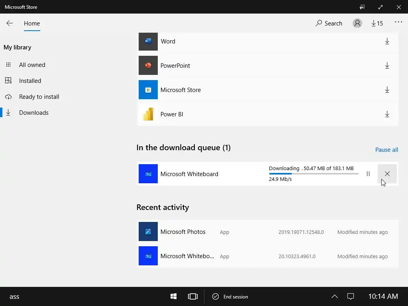408x306 pixels.
Task: Click the truncated Microsoft Whitebo... entry in Recent activity
Action: [187, 256]
